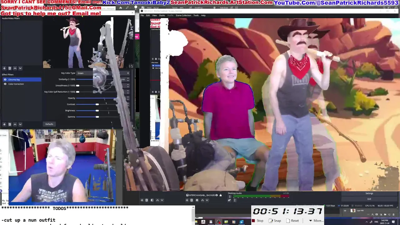Delete selected effect filter with trash icon
The image size is (400, 225).
(10, 124)
